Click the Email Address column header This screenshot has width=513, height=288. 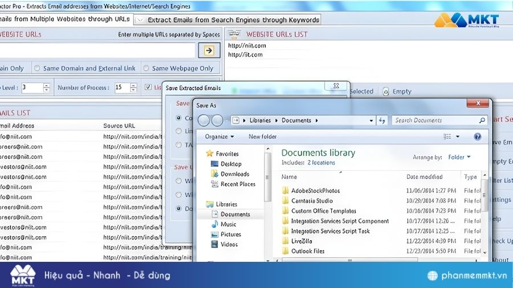coord(17,126)
